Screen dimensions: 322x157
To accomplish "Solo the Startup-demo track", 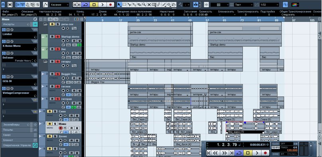I will coord(57,37).
